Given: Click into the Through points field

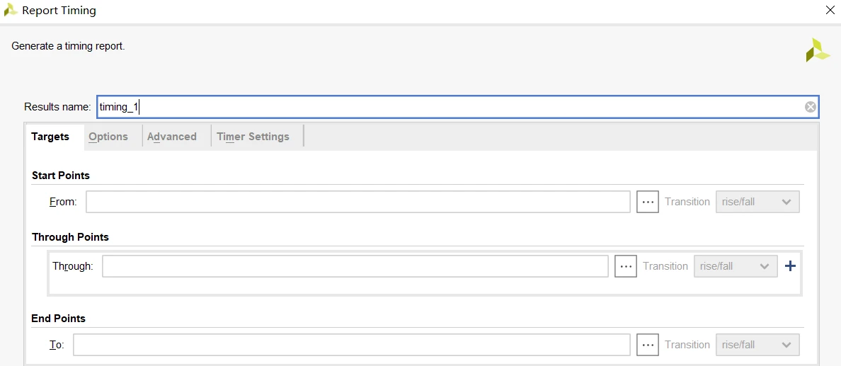Looking at the screenshot, I should (355, 266).
